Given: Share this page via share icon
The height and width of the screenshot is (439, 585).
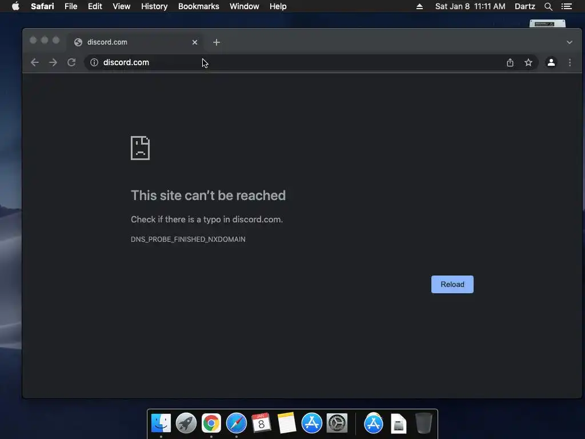Looking at the screenshot, I should [510, 62].
